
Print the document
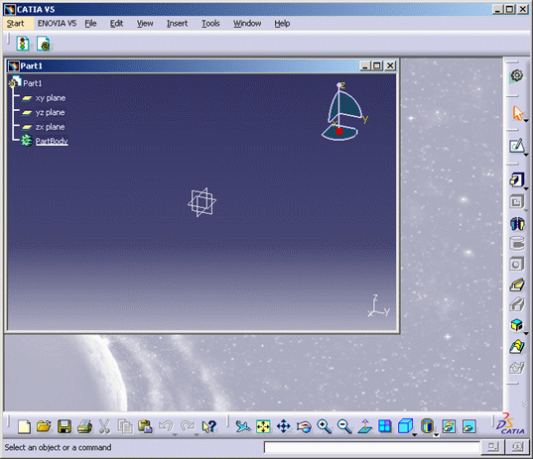coord(84,426)
